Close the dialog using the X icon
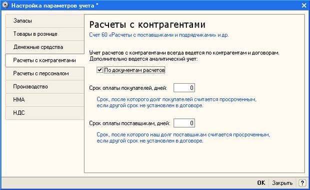Screen dimensions: 310x190 304,5
